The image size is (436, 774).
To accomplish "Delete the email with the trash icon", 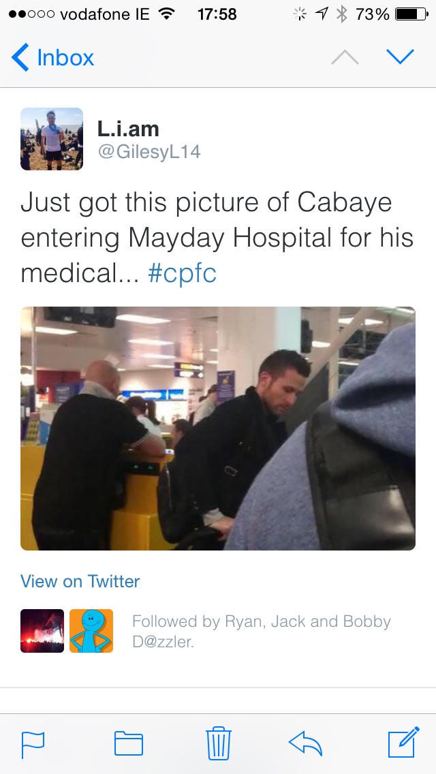I will pyautogui.click(x=218, y=743).
